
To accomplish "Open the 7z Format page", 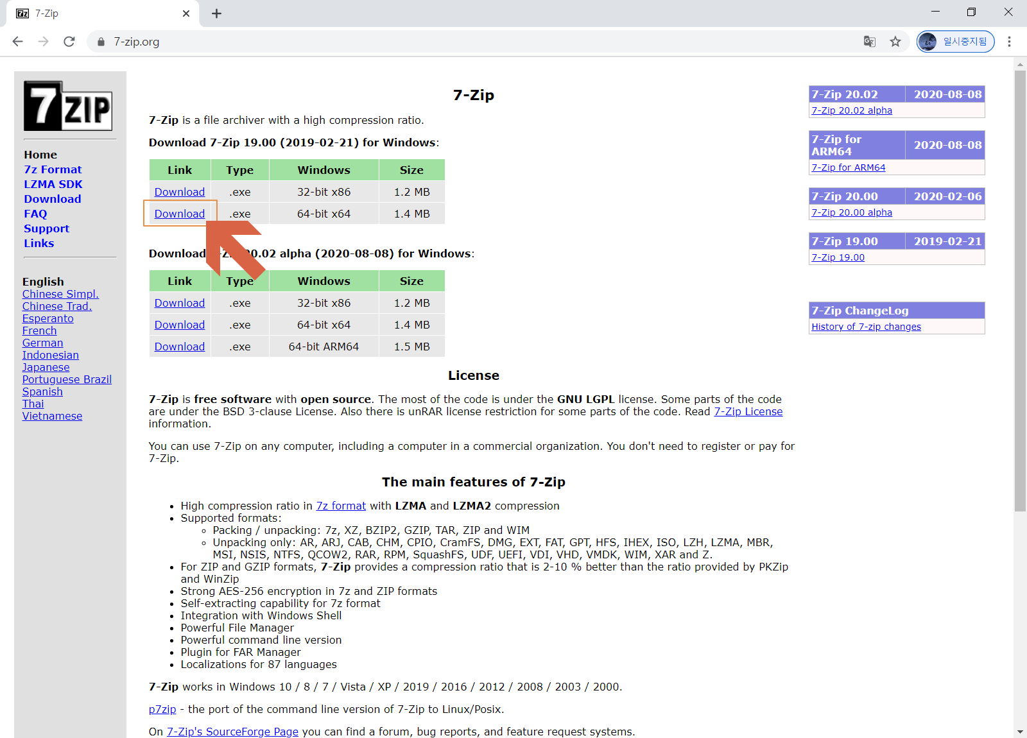I will (53, 169).
